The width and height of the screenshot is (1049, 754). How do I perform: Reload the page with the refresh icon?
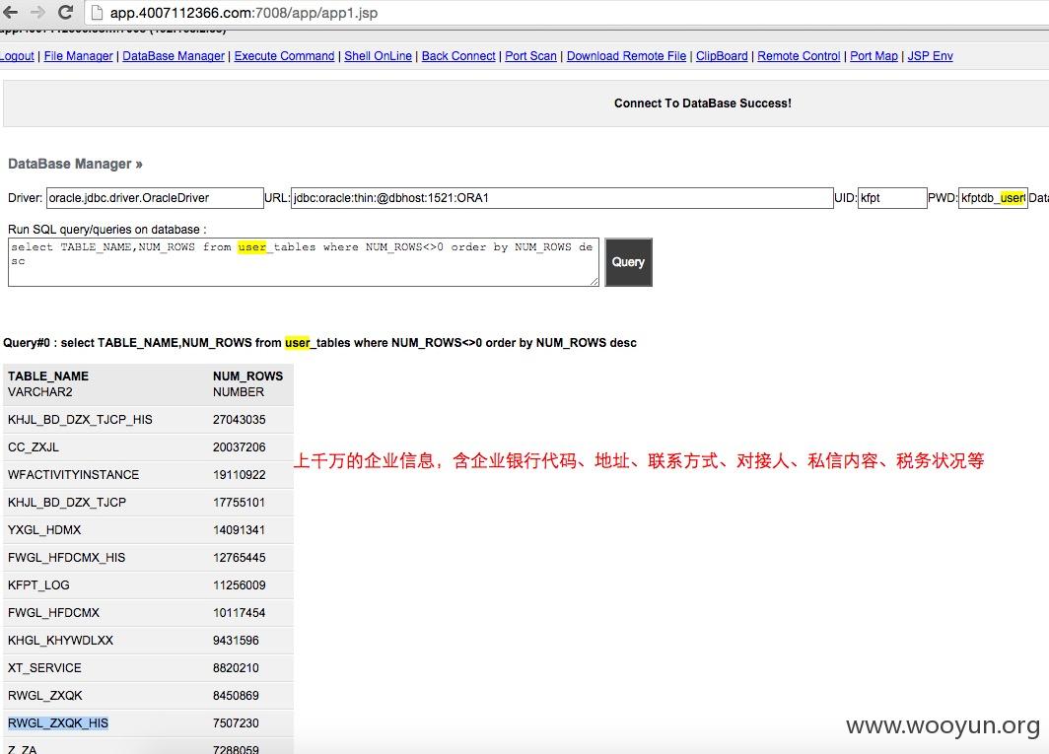(x=65, y=12)
